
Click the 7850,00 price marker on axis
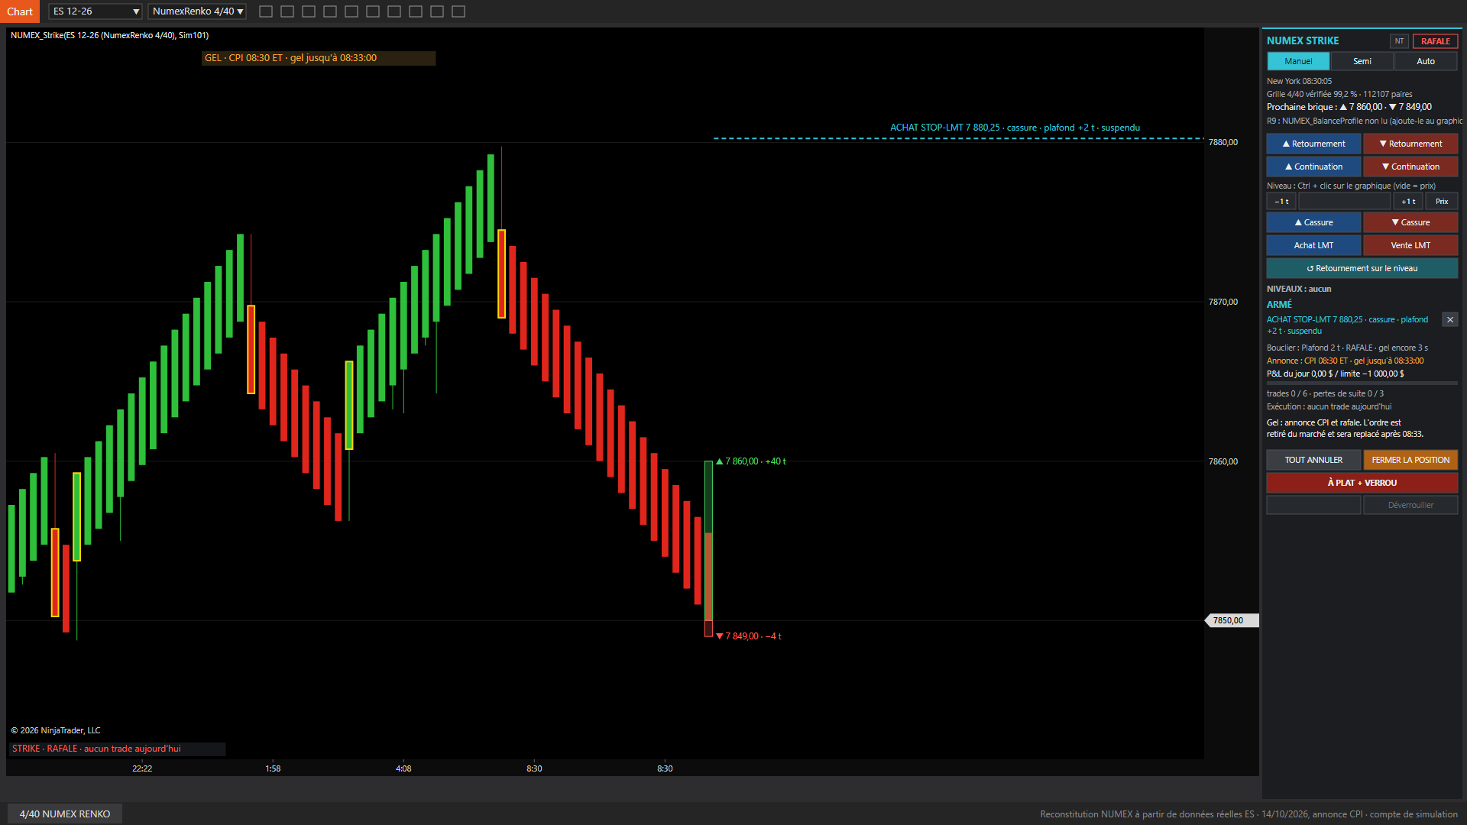coord(1231,620)
